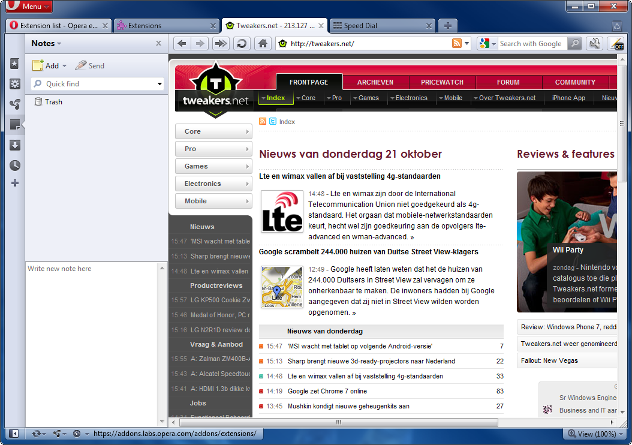Switch to the Speed Dial tab
632x445 pixels.
382,26
